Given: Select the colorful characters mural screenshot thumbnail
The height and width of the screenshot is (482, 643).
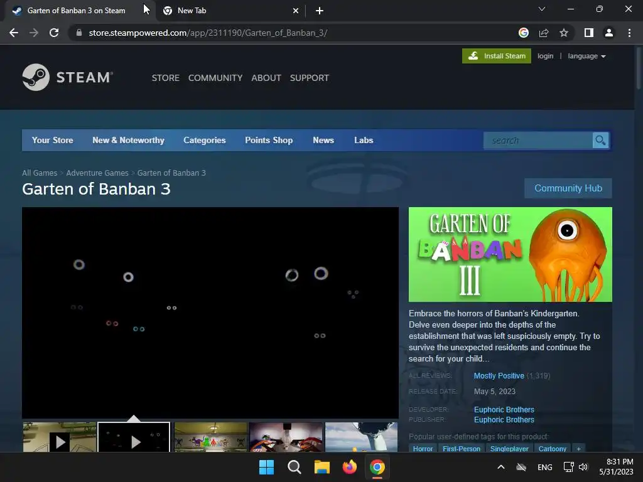Looking at the screenshot, I should [210, 437].
